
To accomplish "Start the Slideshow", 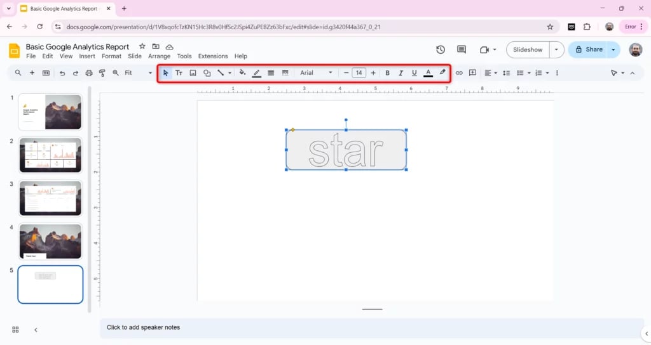I will [528, 49].
